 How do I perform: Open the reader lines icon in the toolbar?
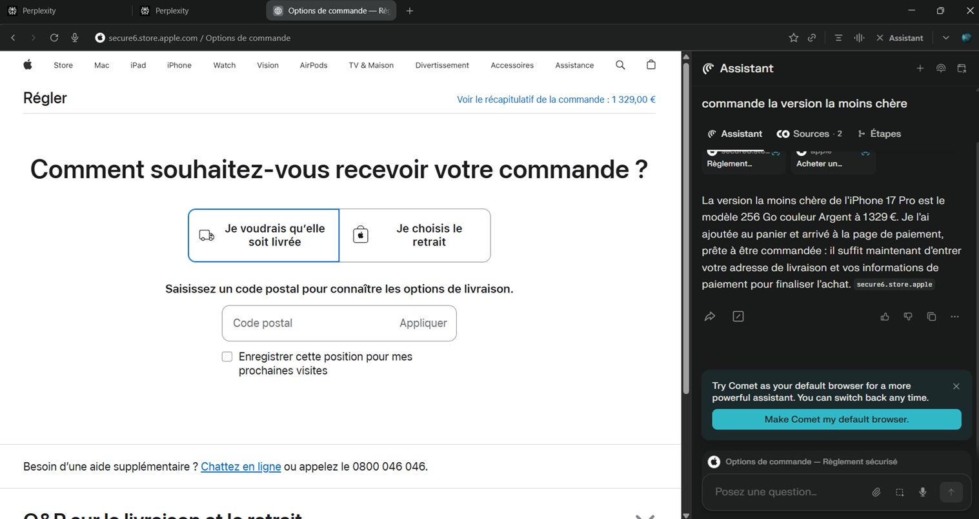click(x=838, y=38)
